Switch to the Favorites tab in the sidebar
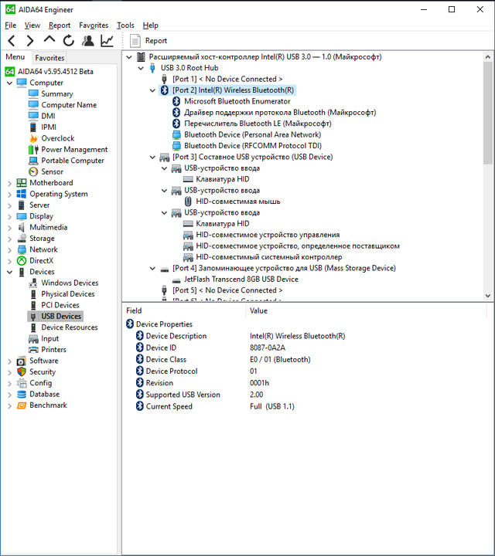Viewport: 495px width, 556px height. [49, 58]
